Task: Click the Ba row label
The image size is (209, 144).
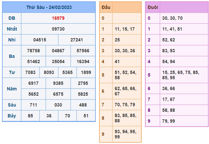Action: click(x=12, y=56)
